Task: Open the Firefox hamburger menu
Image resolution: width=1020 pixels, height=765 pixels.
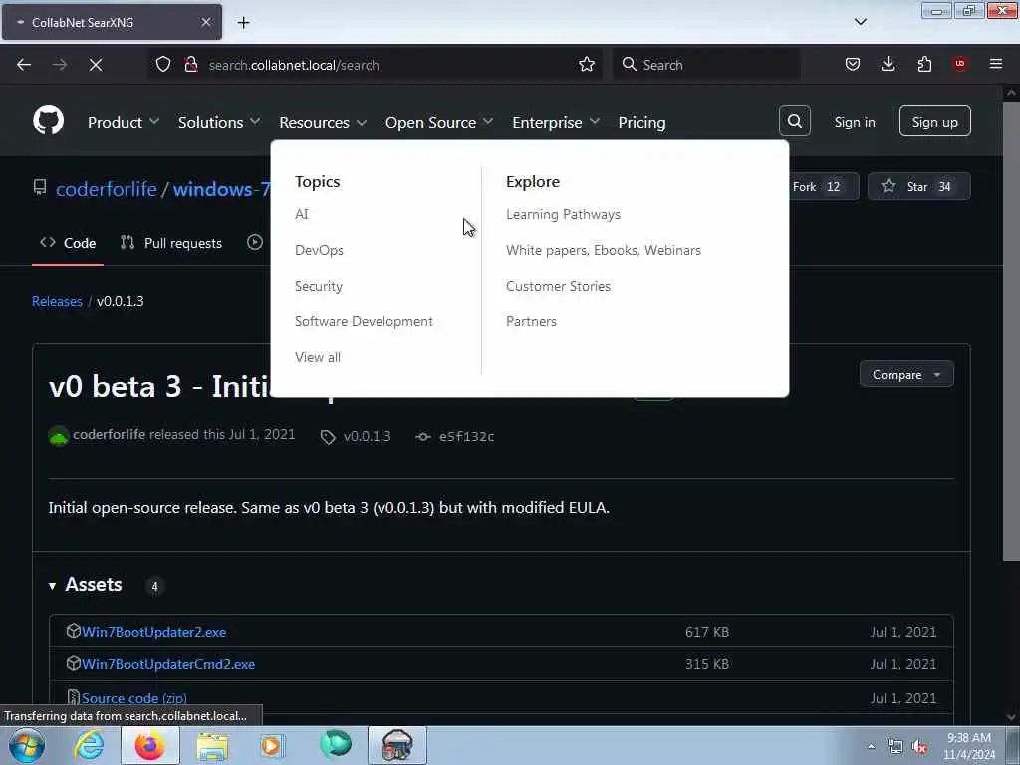Action: [x=995, y=64]
